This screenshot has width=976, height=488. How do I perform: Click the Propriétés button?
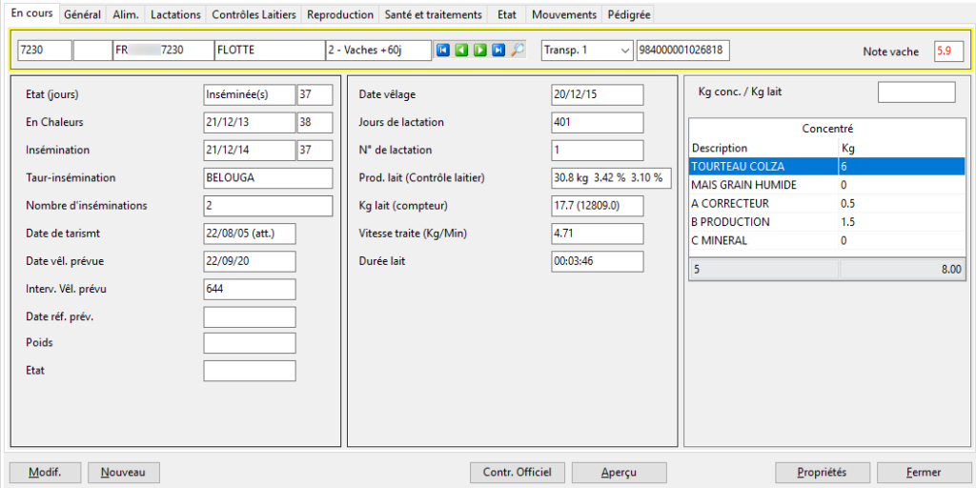point(822,472)
